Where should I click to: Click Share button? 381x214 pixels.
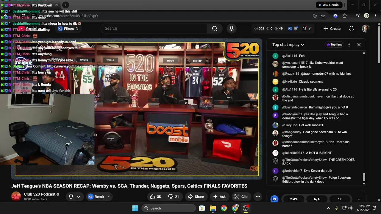click(196, 196)
